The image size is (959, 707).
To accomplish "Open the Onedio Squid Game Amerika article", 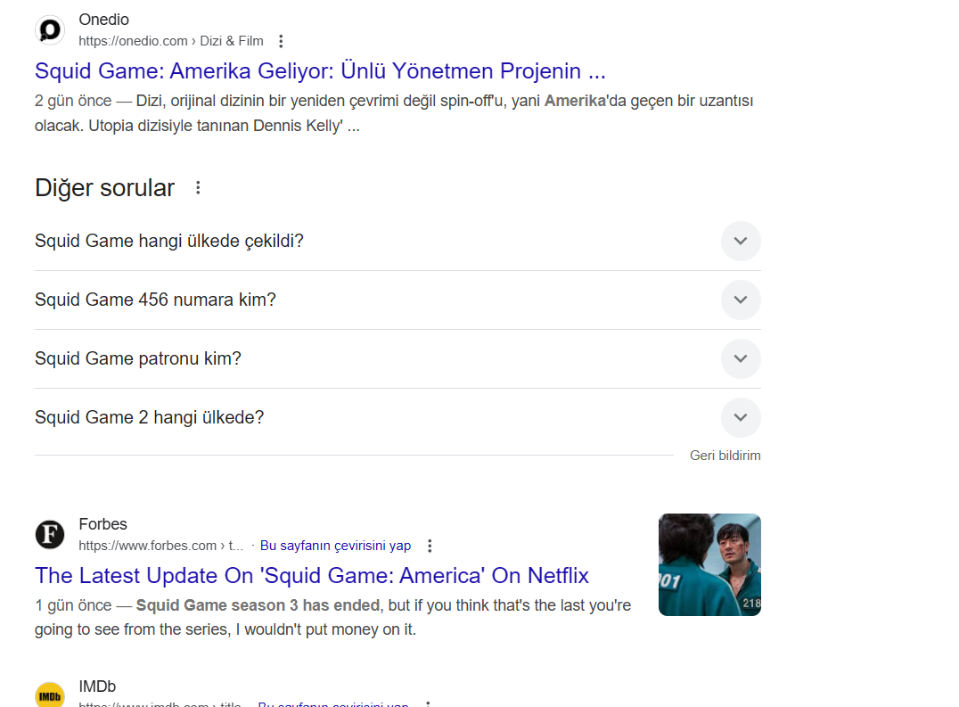I will 320,71.
